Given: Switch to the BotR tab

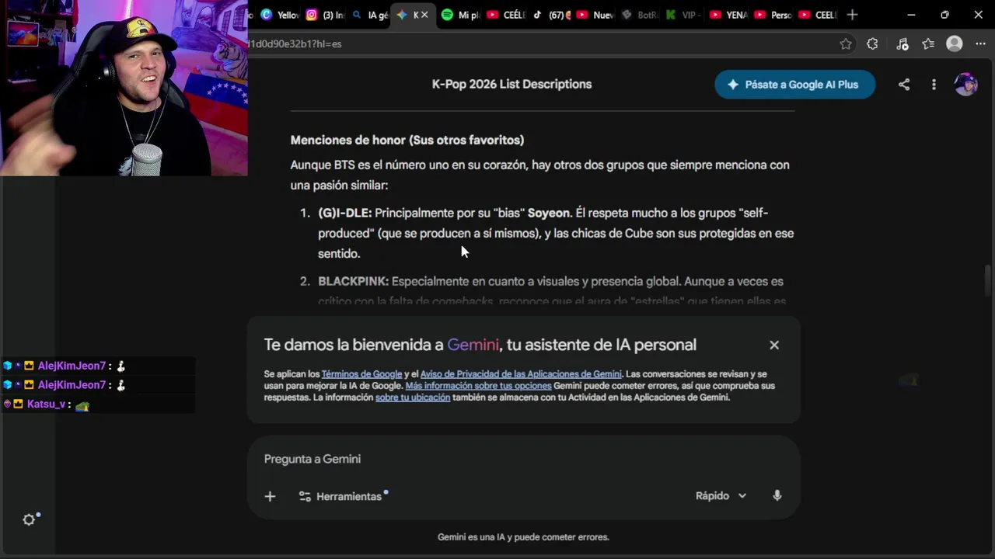Looking at the screenshot, I should pos(641,15).
